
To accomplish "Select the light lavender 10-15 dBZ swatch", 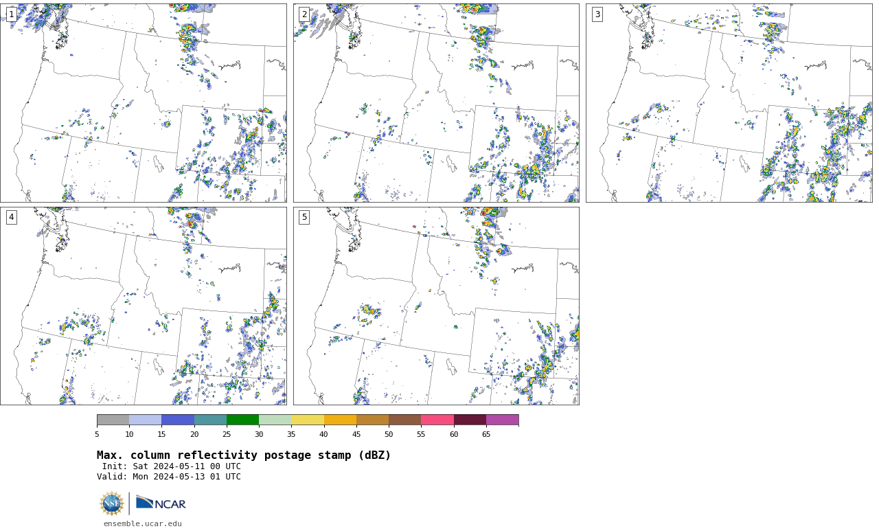I will (146, 420).
